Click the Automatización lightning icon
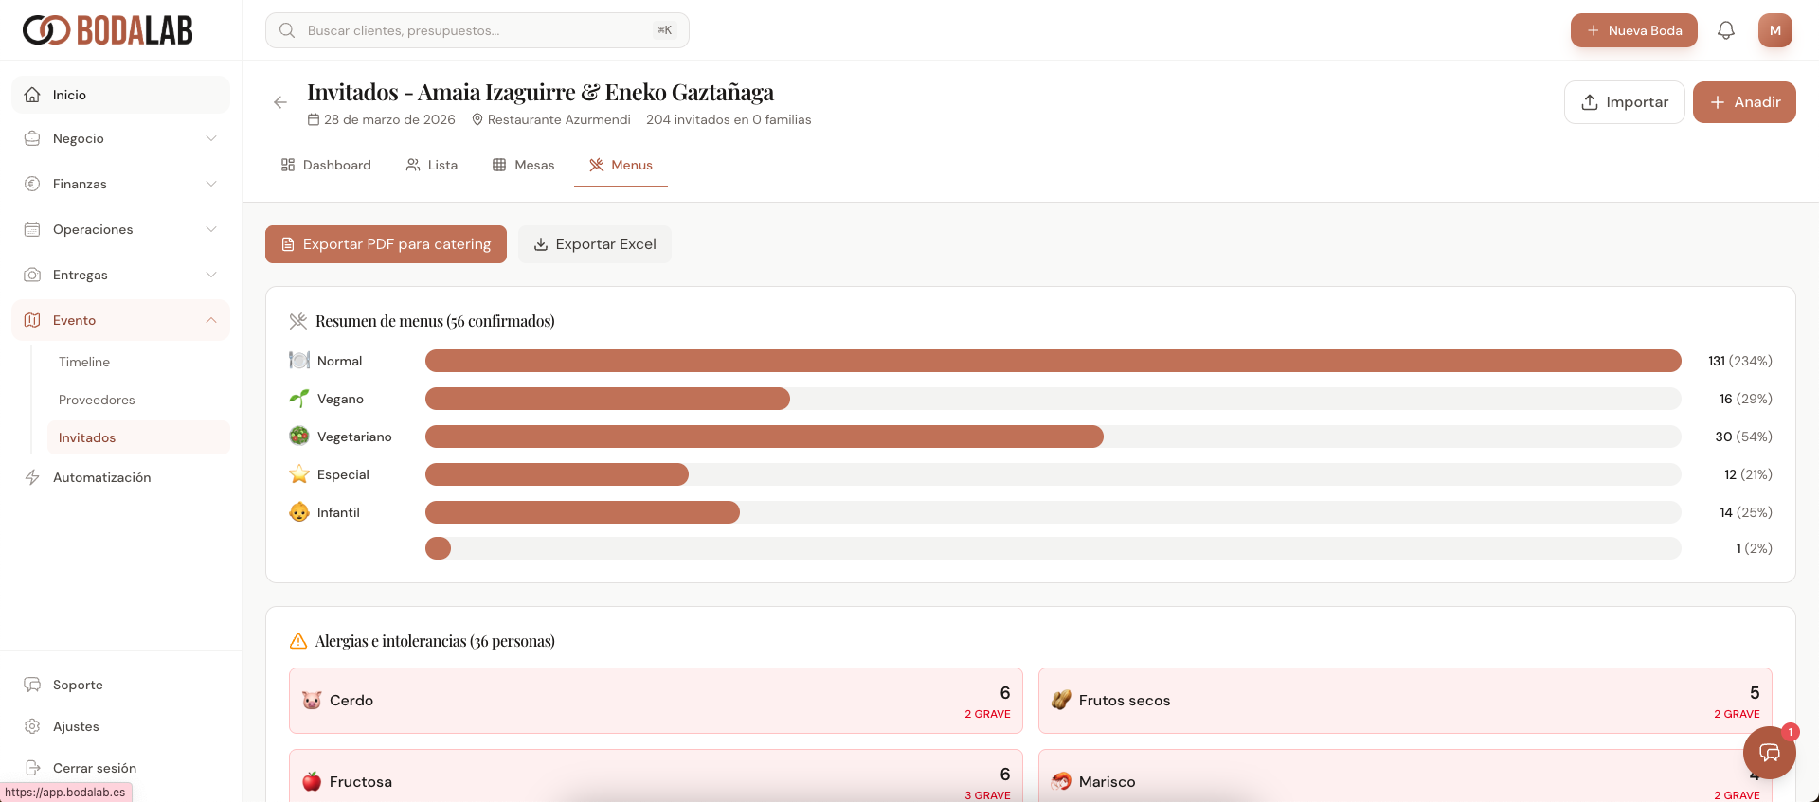Image resolution: width=1819 pixels, height=802 pixels. pos(32,477)
